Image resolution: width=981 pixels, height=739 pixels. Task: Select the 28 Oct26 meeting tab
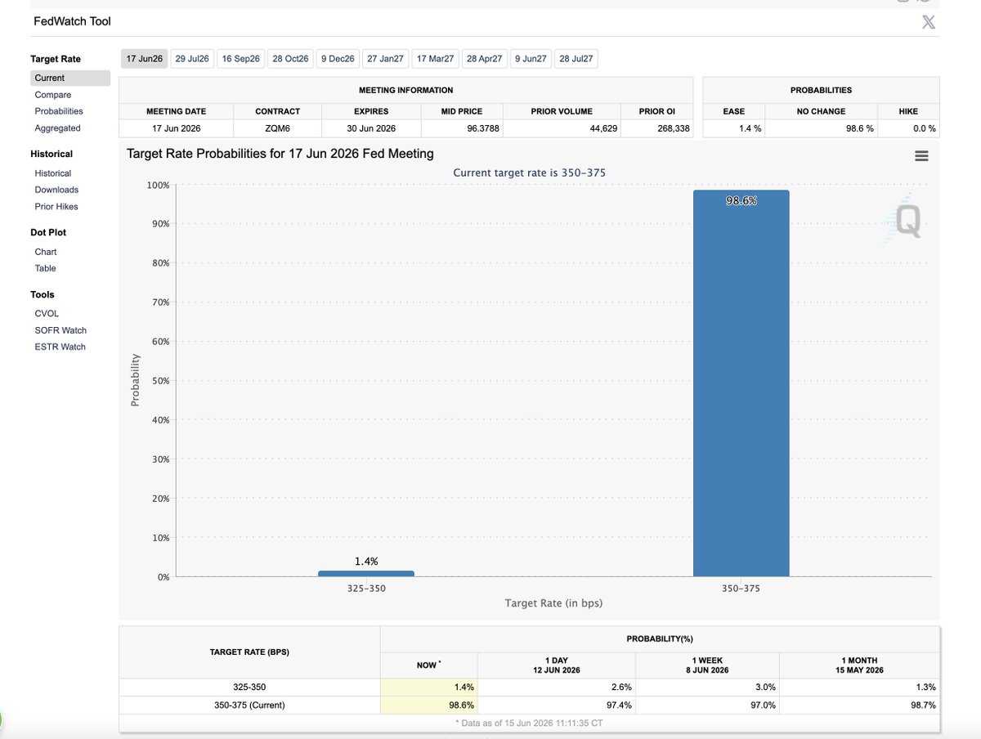(x=290, y=59)
